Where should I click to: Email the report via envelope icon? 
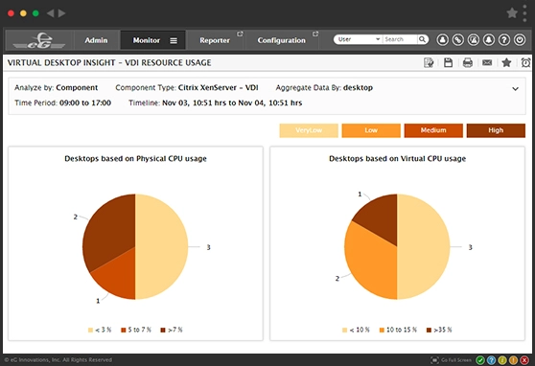click(487, 63)
